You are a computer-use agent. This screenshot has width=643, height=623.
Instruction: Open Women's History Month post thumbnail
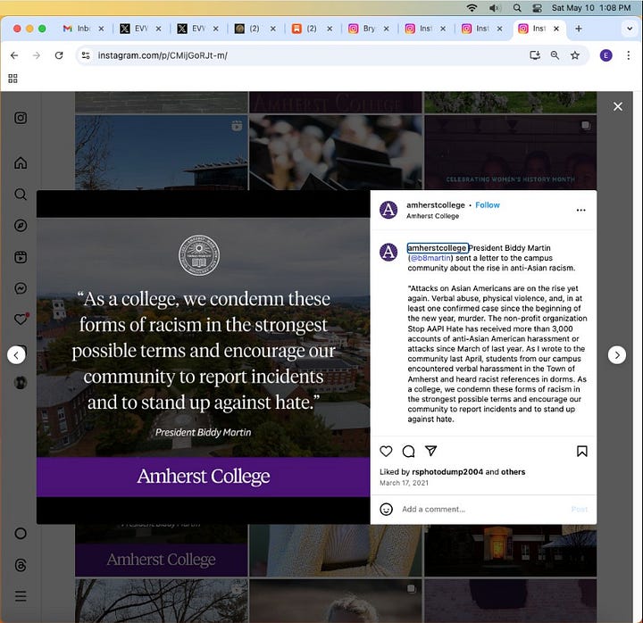pyautogui.click(x=510, y=153)
